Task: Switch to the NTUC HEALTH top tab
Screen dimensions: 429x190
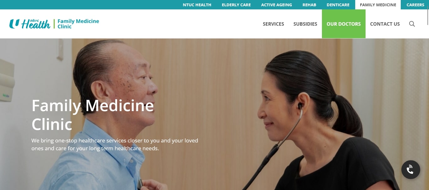Action: 197,5
